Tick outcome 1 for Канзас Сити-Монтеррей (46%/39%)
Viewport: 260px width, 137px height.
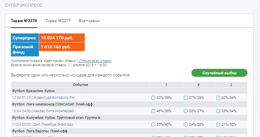pyautogui.click(x=153, y=111)
